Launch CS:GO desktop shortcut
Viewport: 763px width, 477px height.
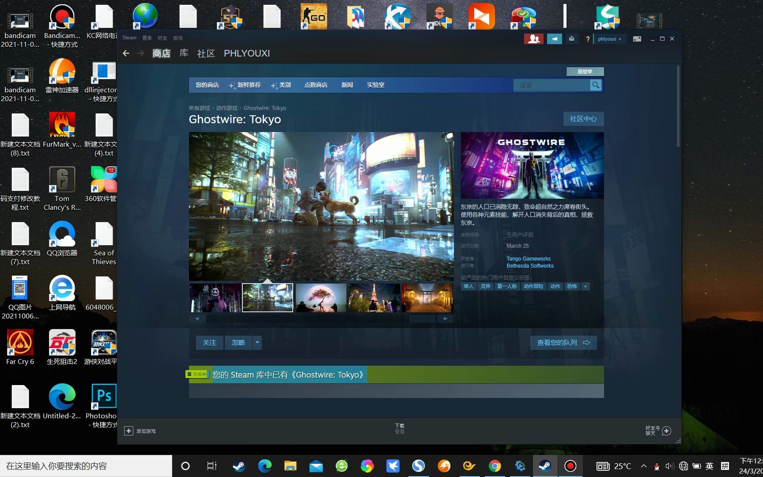[x=314, y=16]
